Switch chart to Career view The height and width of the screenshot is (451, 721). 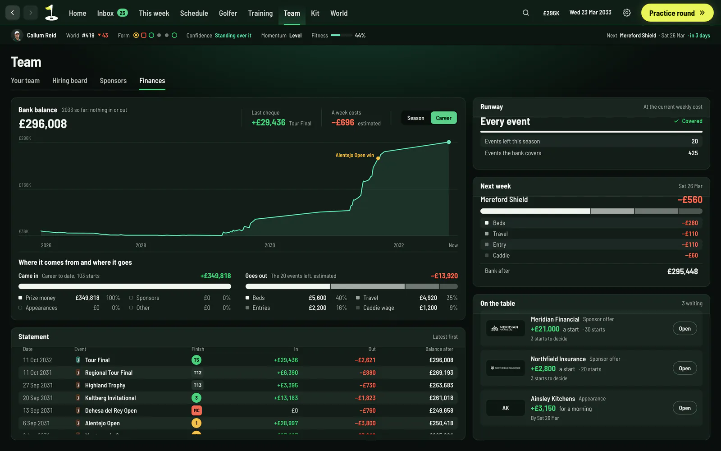[443, 118]
